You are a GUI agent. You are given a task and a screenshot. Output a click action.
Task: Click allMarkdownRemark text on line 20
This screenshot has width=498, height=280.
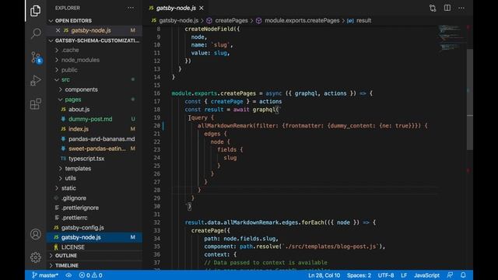tap(225, 126)
